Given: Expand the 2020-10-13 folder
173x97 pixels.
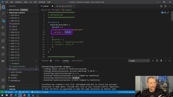Looking at the screenshot, I should tap(23, 35).
